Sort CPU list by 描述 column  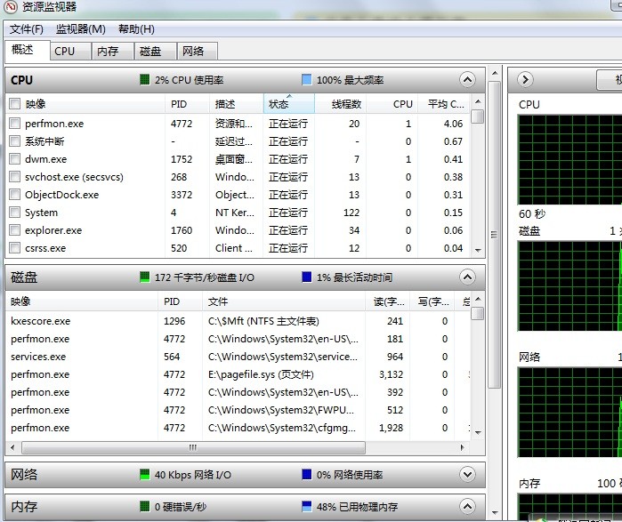(236, 104)
